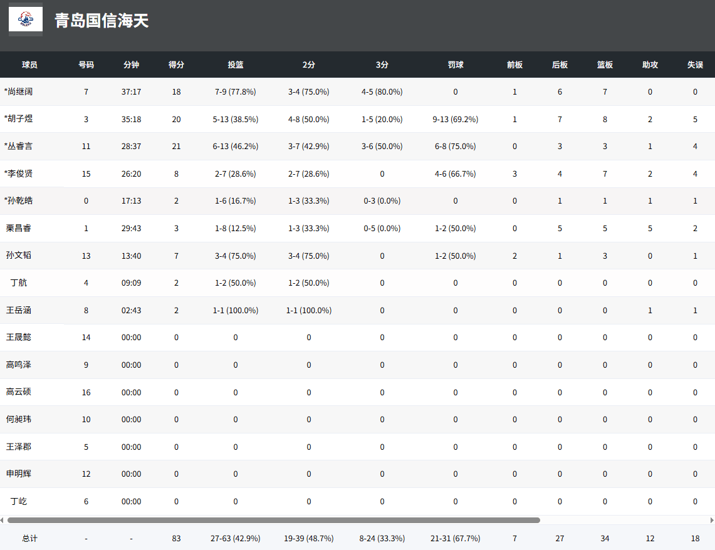Click the right arrow of horizontal scrollbar
Screen dimensions: 715x550
[x=712, y=520]
